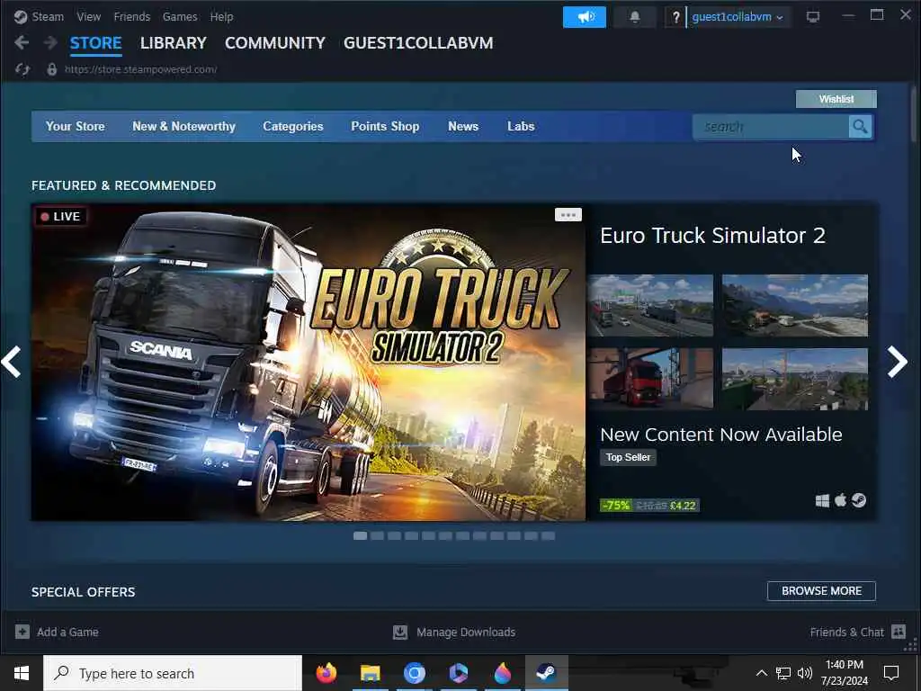The height and width of the screenshot is (691, 921).
Task: Click the Manage Downloads tray icon
Action: (x=400, y=632)
